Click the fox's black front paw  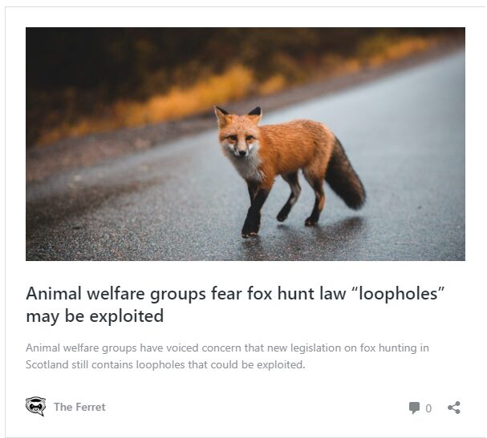pos(250,231)
